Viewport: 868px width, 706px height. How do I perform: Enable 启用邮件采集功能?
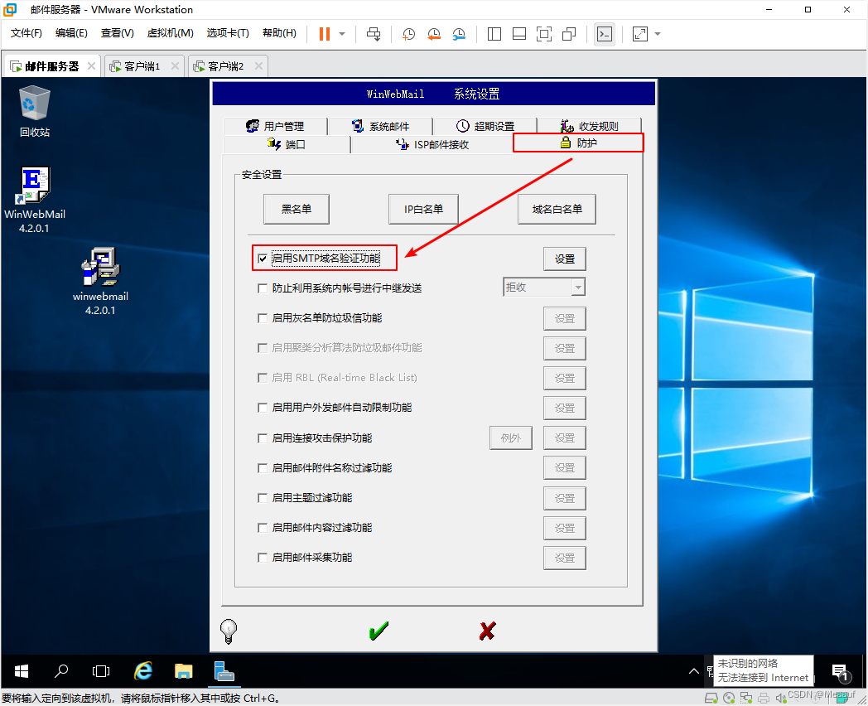pyautogui.click(x=263, y=558)
